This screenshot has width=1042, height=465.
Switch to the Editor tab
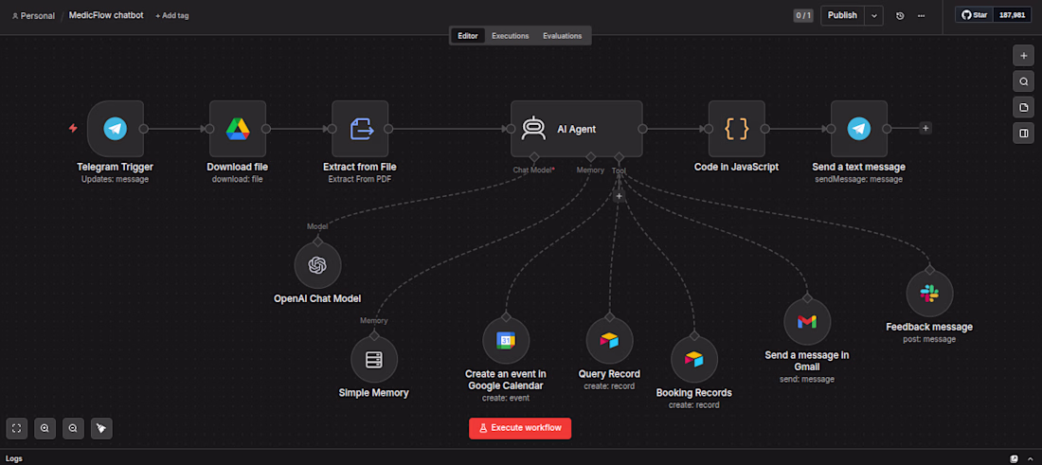tap(468, 36)
